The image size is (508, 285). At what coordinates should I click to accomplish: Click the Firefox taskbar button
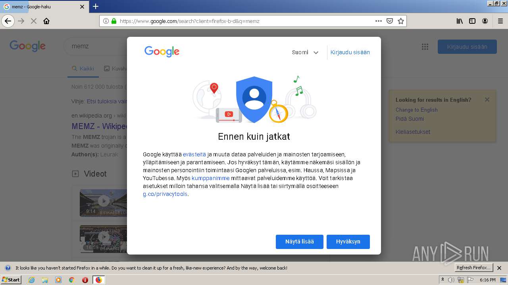tap(98, 280)
